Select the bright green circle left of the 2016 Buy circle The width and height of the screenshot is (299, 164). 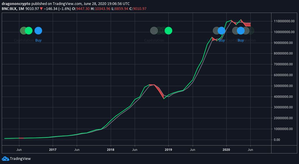click(x=29, y=30)
